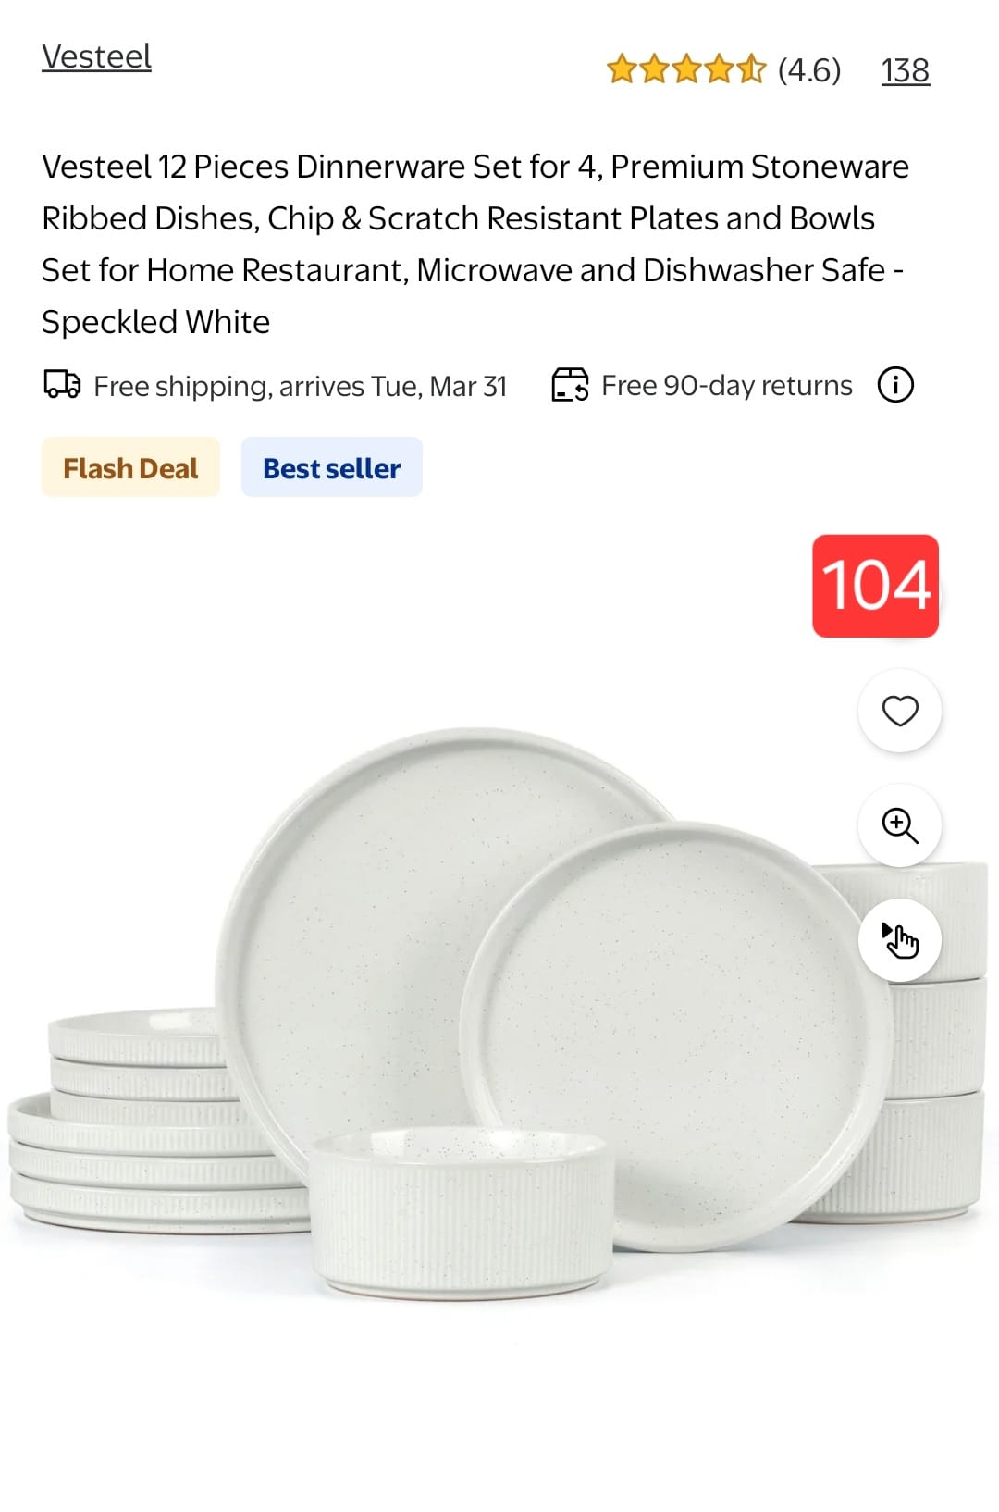Viewport: 999px width, 1512px height.
Task: Click the red 104 badge
Action: [x=875, y=586]
